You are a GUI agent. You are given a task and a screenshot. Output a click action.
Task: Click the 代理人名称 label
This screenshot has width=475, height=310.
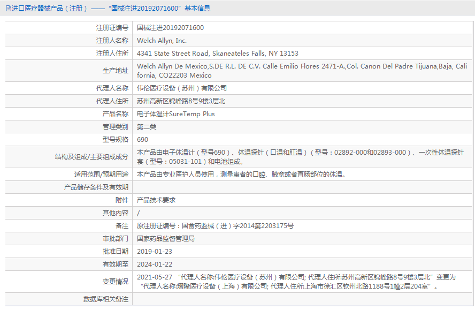click(112, 88)
